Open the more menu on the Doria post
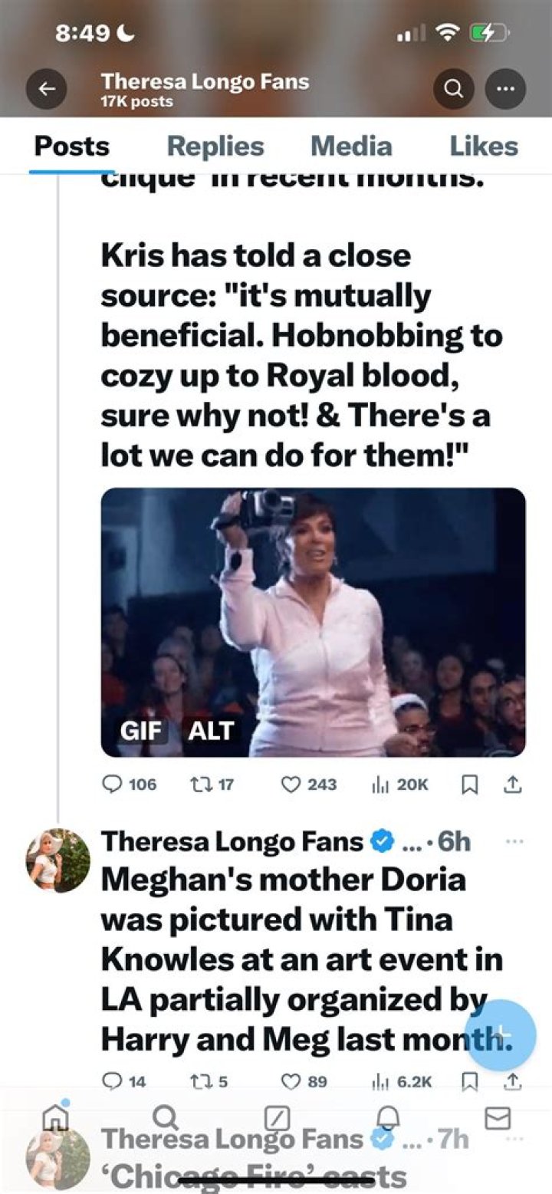This screenshot has width=552, height=1194. [x=514, y=841]
